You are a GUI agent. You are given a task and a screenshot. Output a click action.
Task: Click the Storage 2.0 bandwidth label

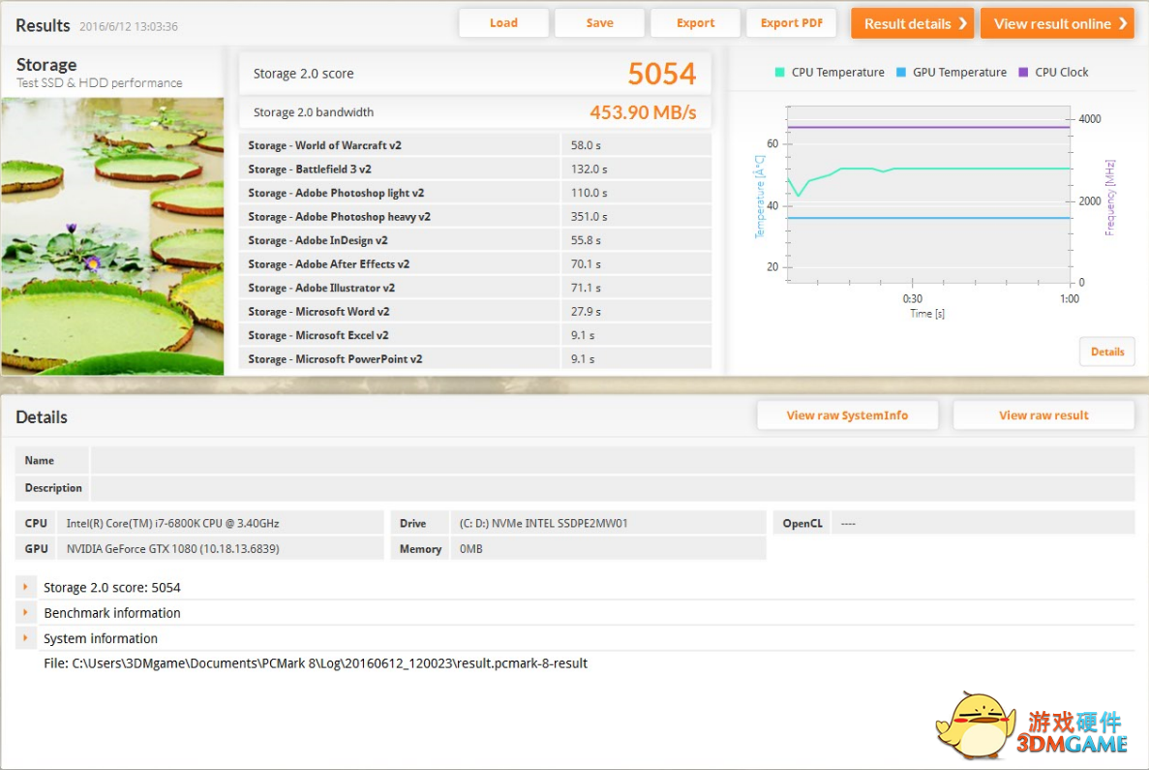[314, 112]
